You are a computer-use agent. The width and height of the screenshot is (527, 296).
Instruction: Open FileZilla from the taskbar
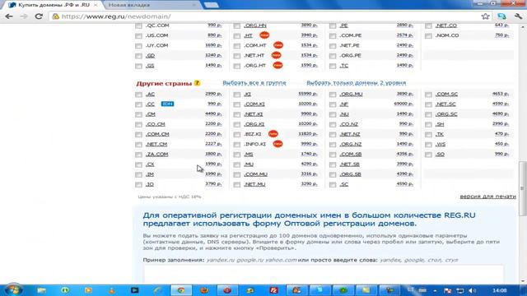[x=273, y=290]
